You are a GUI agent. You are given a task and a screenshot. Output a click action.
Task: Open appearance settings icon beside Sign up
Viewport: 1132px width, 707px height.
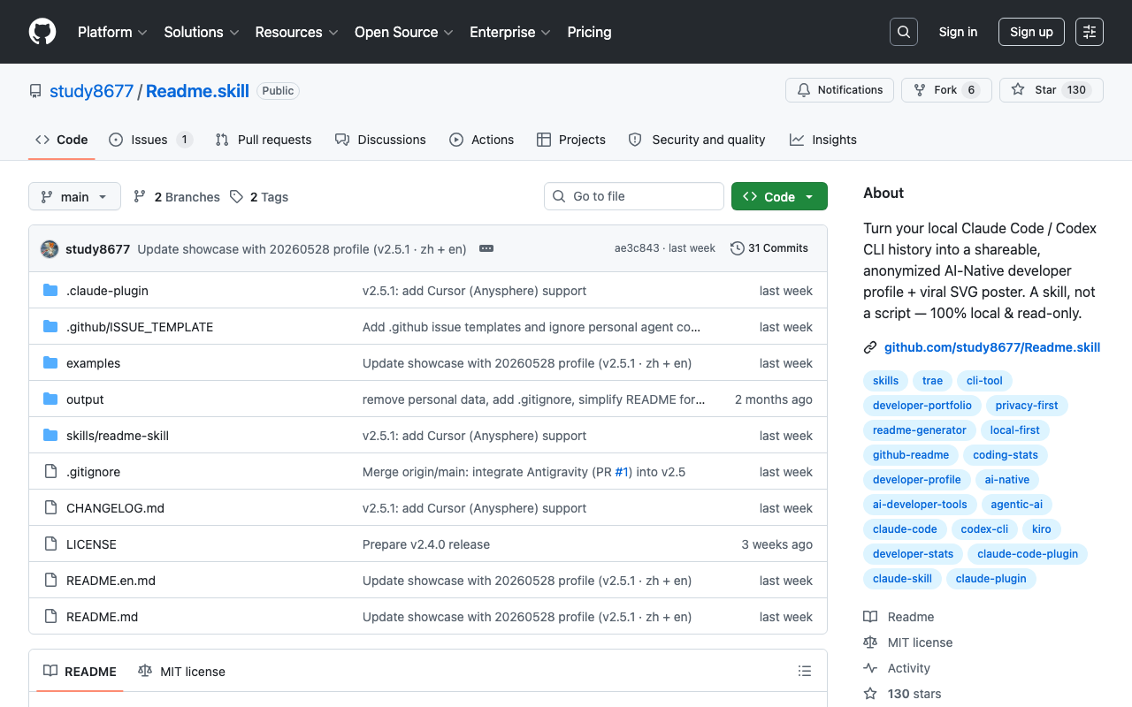pyautogui.click(x=1090, y=32)
